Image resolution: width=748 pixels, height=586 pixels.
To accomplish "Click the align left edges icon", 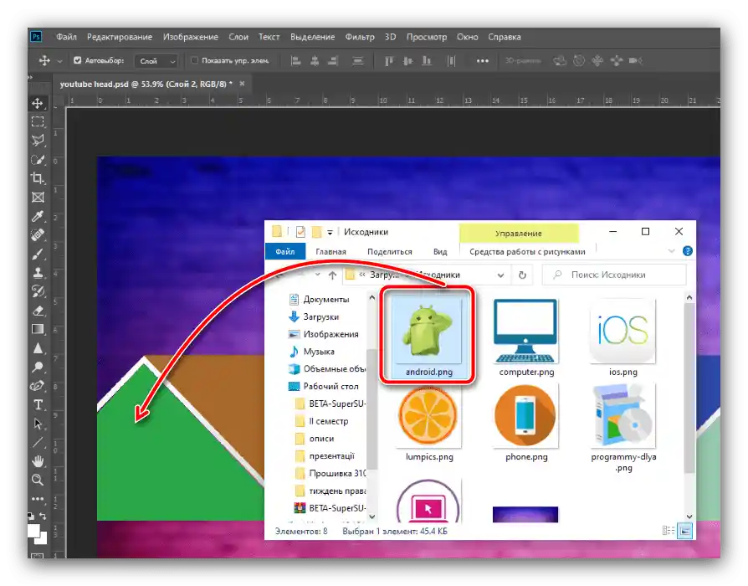I will pyautogui.click(x=295, y=60).
